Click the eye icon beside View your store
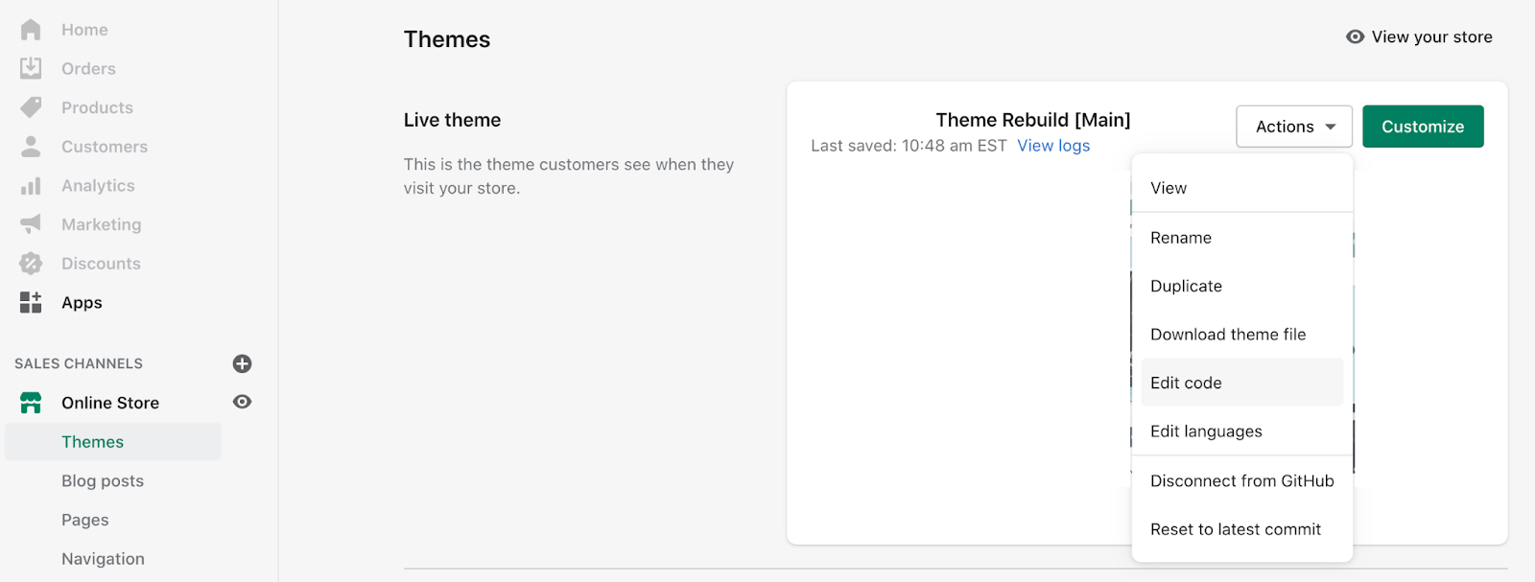 tap(1355, 36)
